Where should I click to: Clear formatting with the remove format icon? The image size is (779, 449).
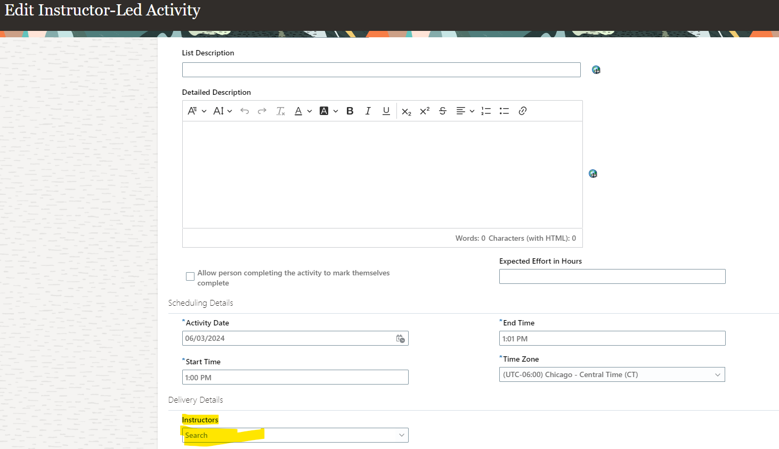tap(280, 111)
